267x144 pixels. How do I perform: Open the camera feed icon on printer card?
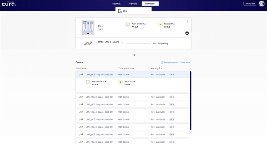tap(187, 33)
